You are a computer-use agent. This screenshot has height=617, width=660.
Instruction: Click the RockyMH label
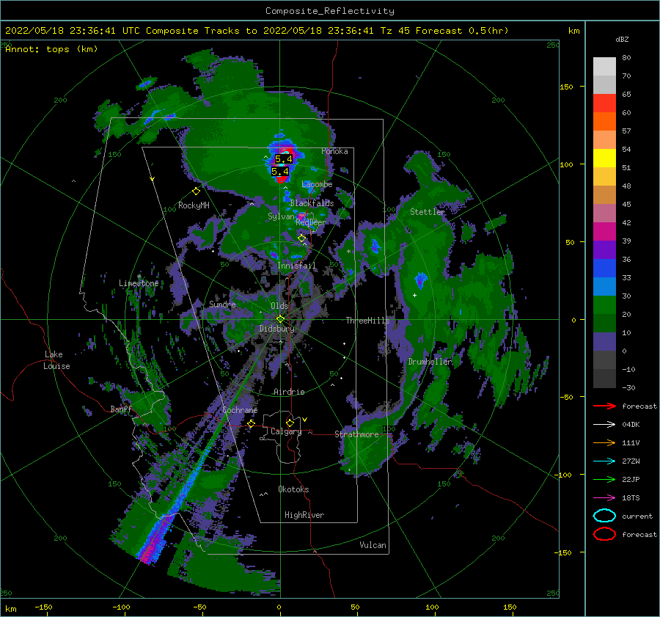[194, 205]
